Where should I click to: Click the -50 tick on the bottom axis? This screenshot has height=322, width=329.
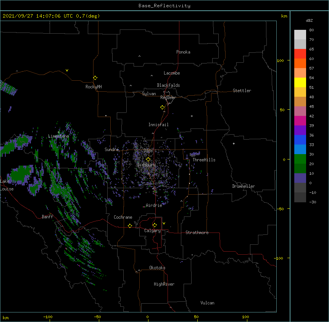(x=97, y=317)
